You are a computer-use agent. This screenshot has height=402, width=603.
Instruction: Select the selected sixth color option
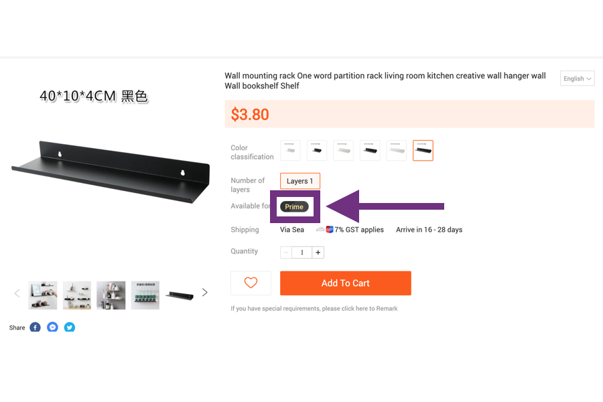coord(423,150)
